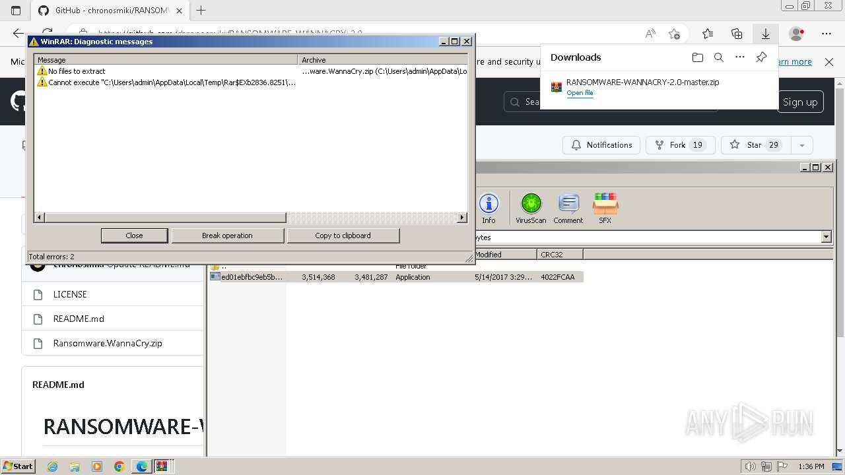Screen dimensions: 845x475
Task: Click Open file link under downloaded zip
Action: [x=580, y=93]
